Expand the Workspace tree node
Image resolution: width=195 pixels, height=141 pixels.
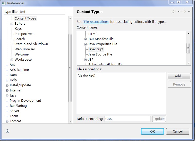click(x=12, y=60)
